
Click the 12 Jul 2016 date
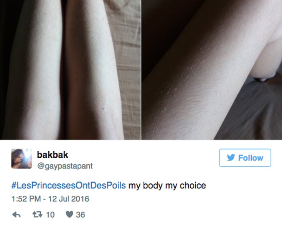pos(69,199)
